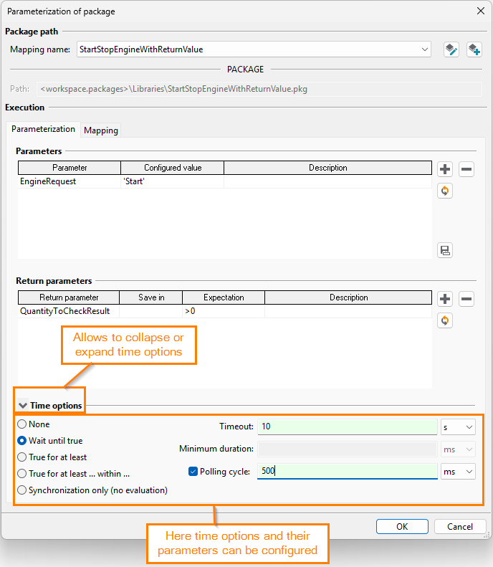
Task: Click the Parameter column header
Action: [x=70, y=168]
